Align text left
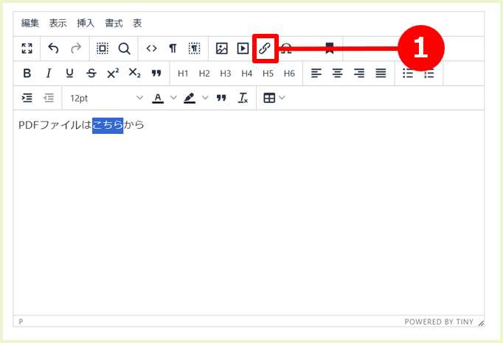Image resolution: width=503 pixels, height=343 pixels. [316, 74]
